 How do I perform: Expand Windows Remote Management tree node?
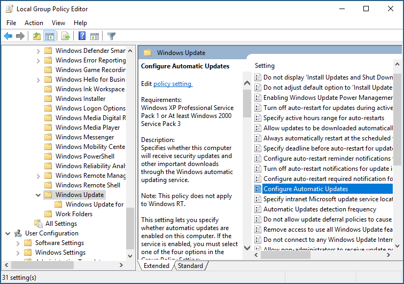(x=38, y=176)
